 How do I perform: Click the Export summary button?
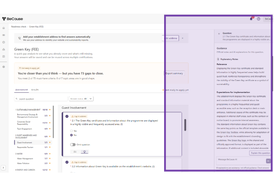174,73
